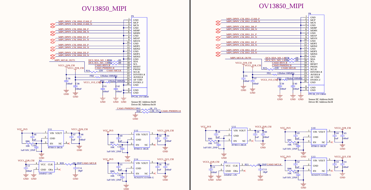Click the R20 0R_DNP resistor symbol
The height and width of the screenshot is (190, 371).
(69, 164)
